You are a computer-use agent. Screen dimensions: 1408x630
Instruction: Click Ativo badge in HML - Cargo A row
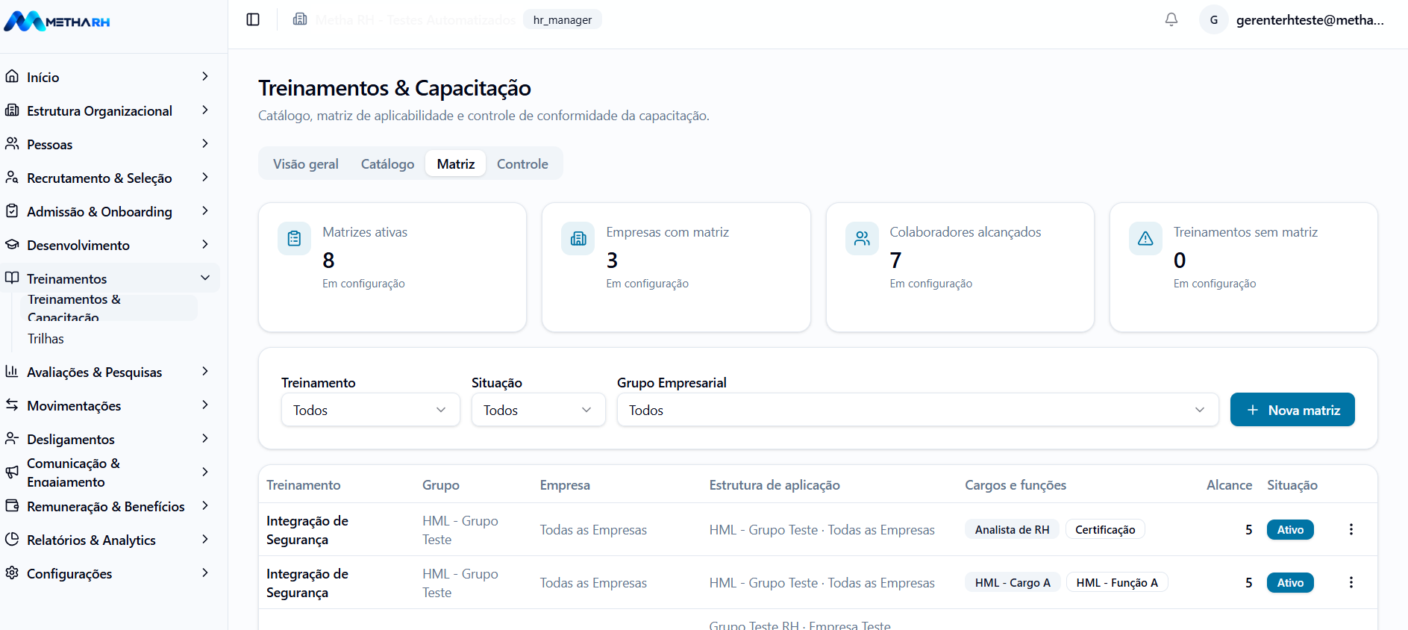click(x=1290, y=582)
